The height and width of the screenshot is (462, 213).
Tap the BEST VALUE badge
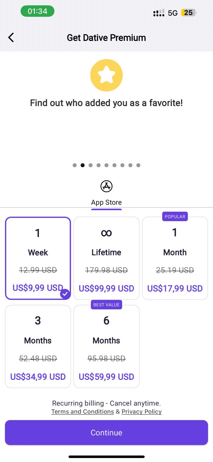(x=106, y=305)
